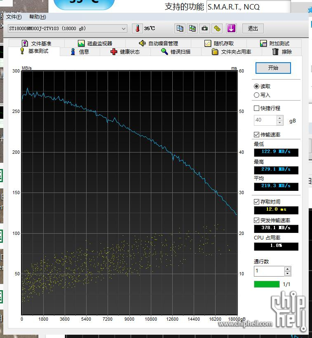
Task: Switch to the 磁盘监视器 tab
Action: click(x=95, y=43)
